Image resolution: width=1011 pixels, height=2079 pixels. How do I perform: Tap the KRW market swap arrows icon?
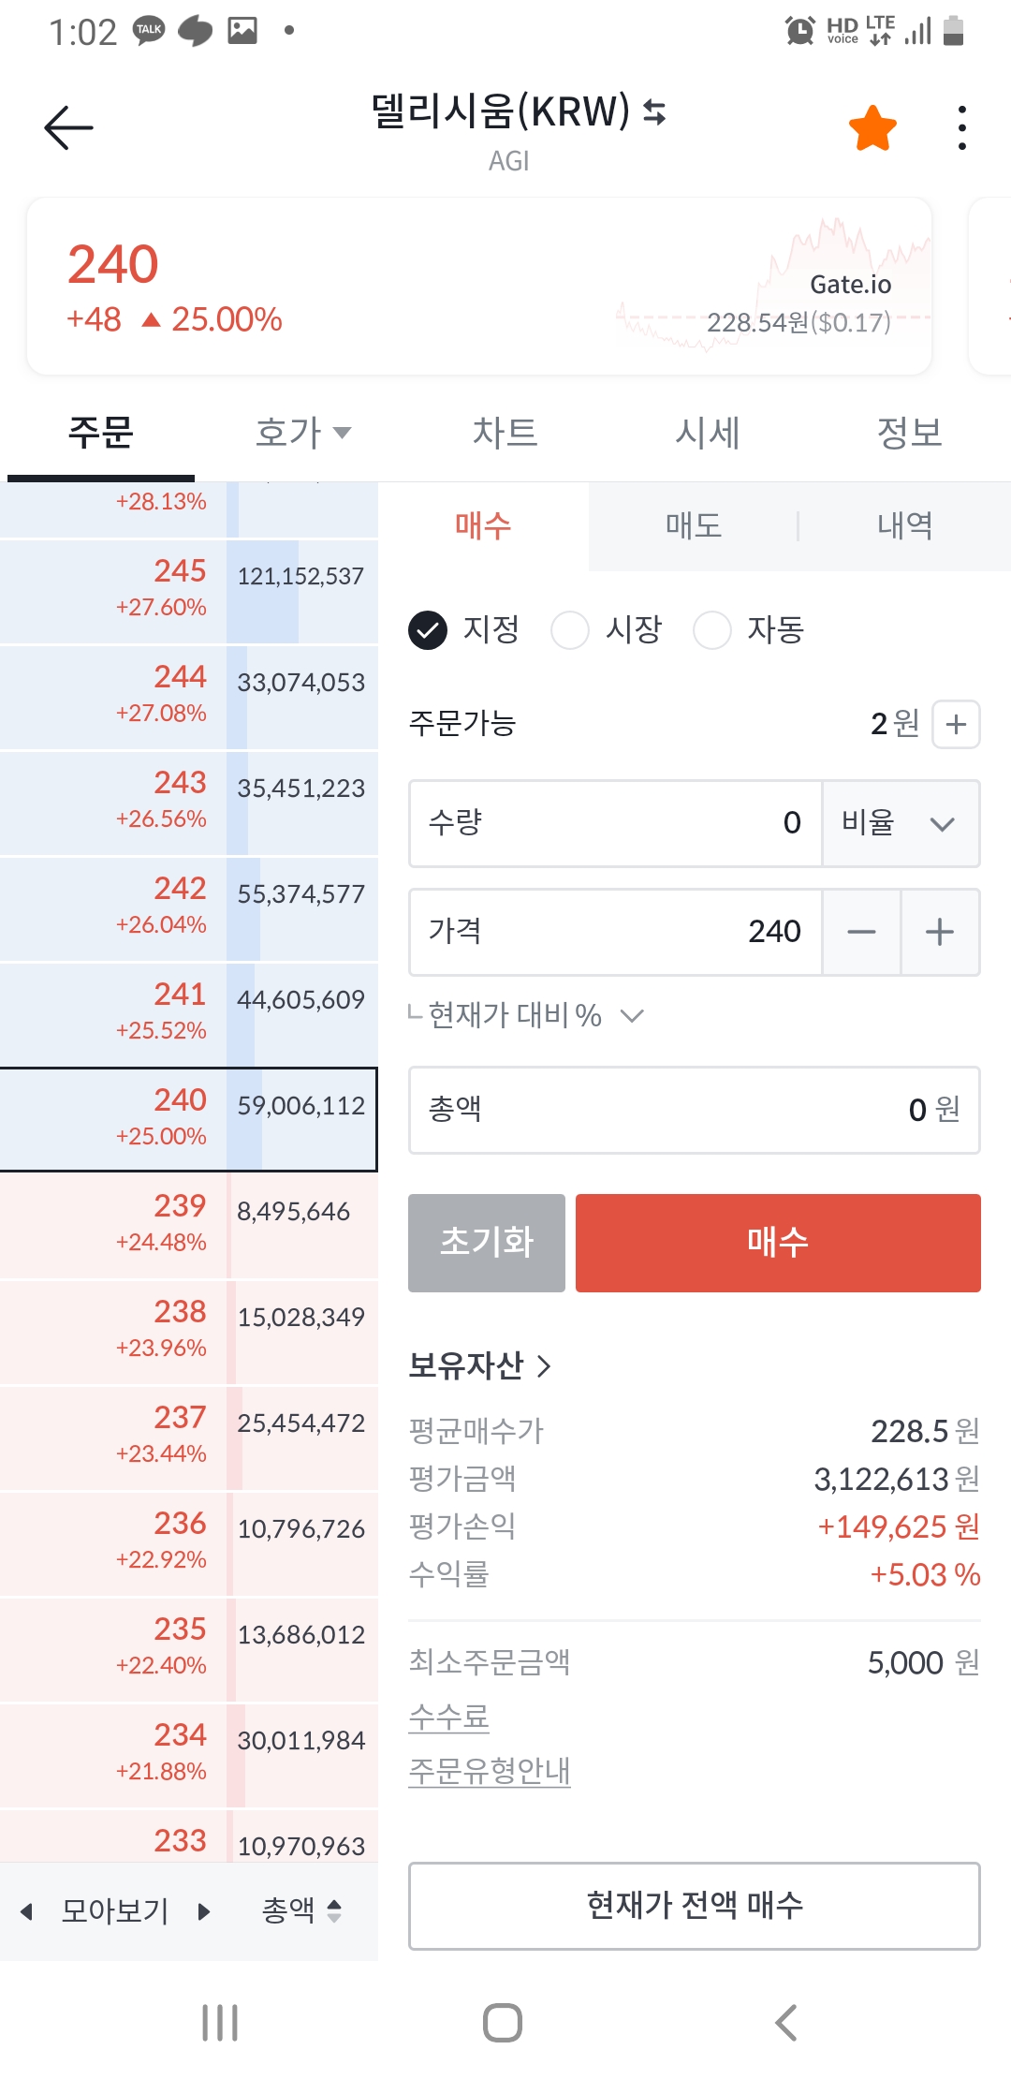(x=654, y=112)
